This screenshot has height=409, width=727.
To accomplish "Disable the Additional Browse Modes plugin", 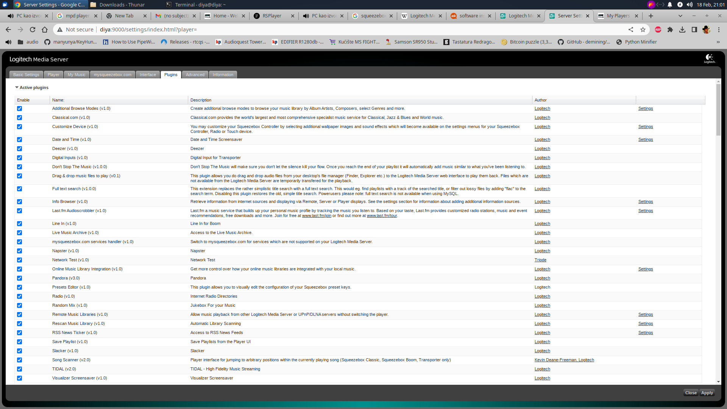I will [20, 109].
